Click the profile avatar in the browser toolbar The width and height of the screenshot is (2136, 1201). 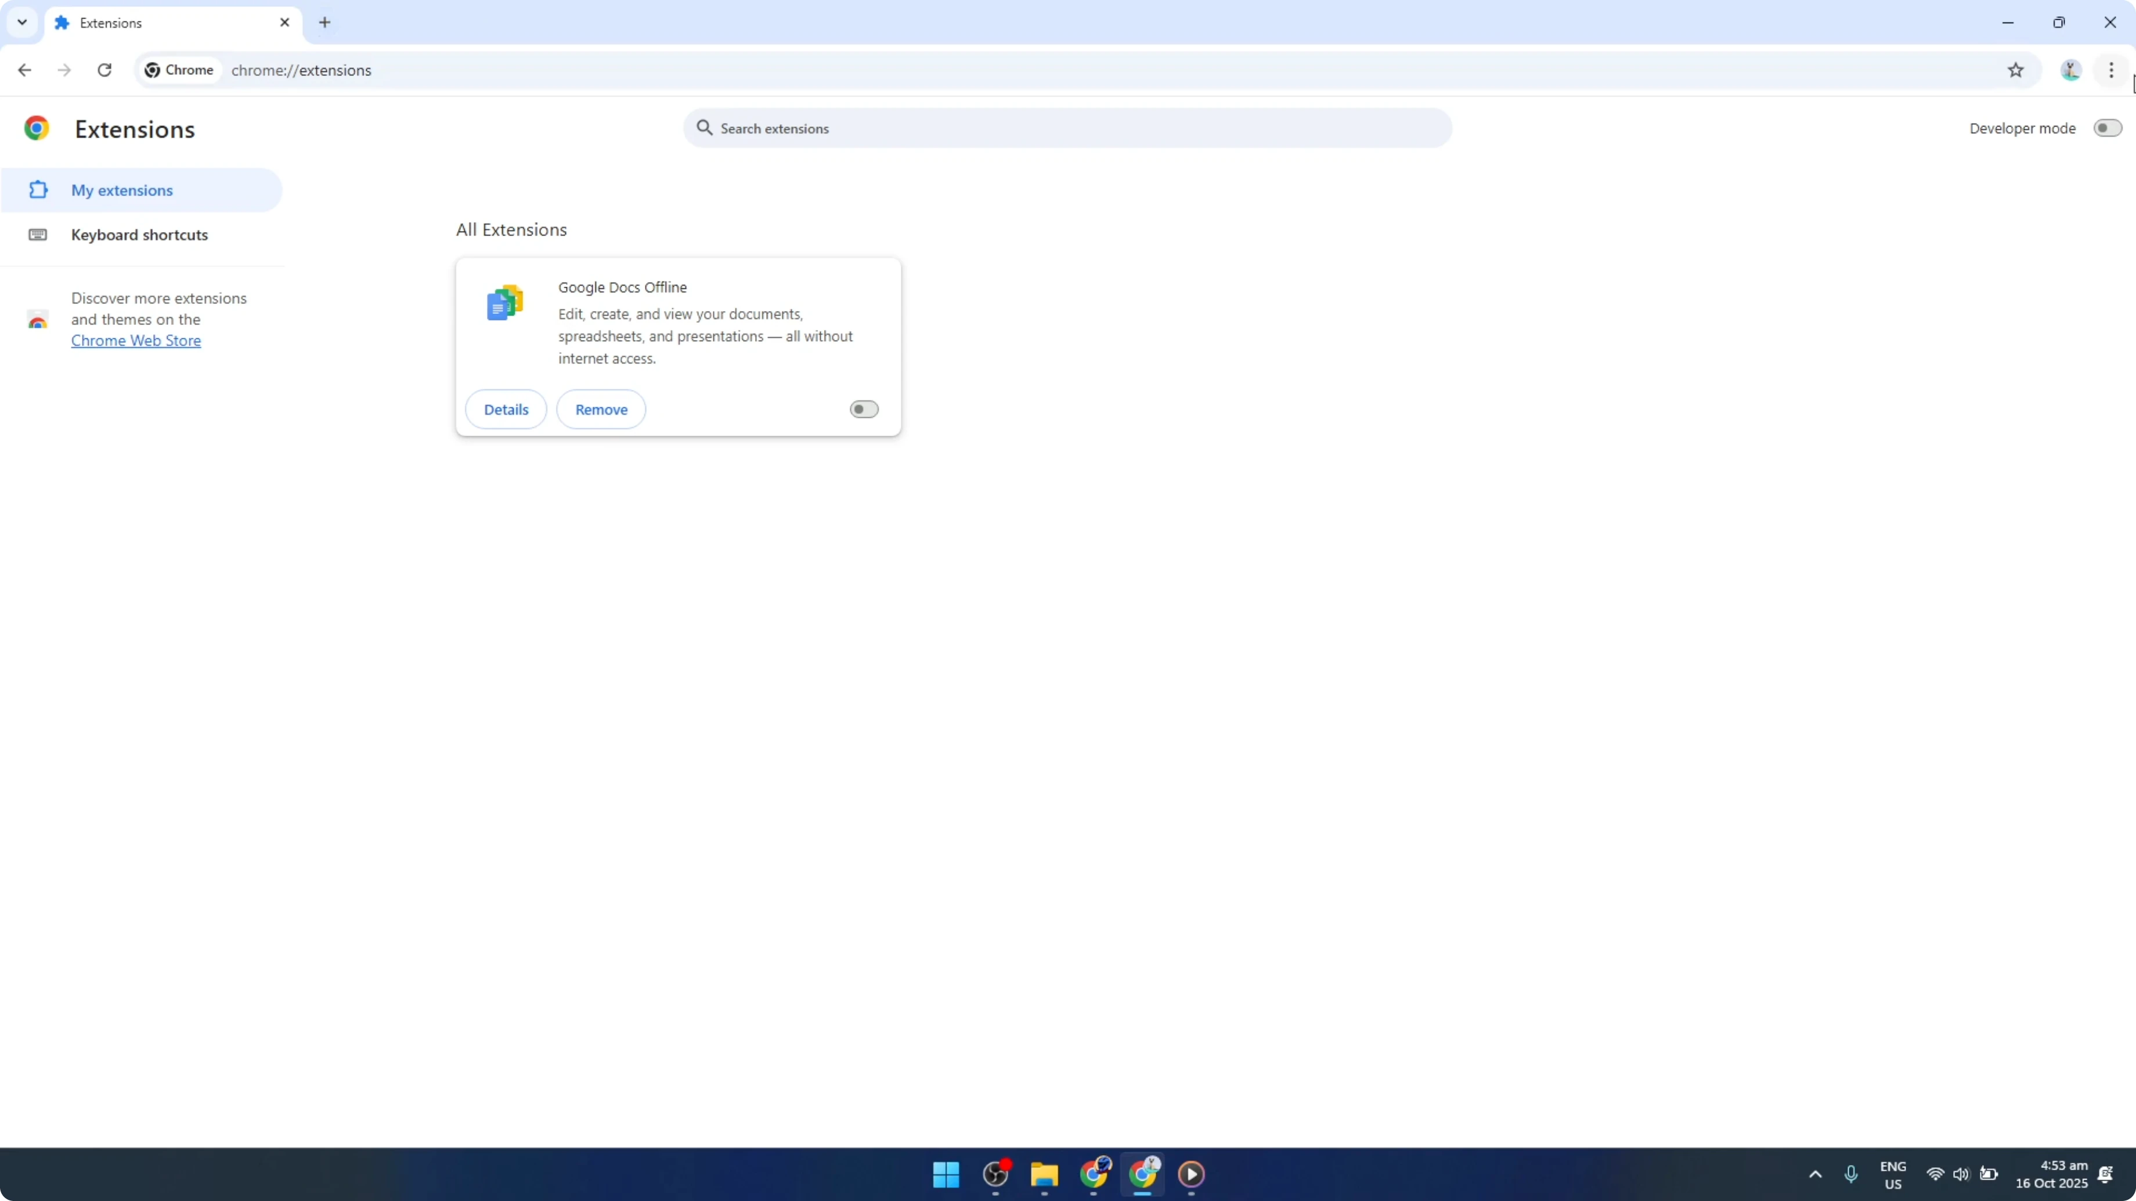(x=2070, y=70)
